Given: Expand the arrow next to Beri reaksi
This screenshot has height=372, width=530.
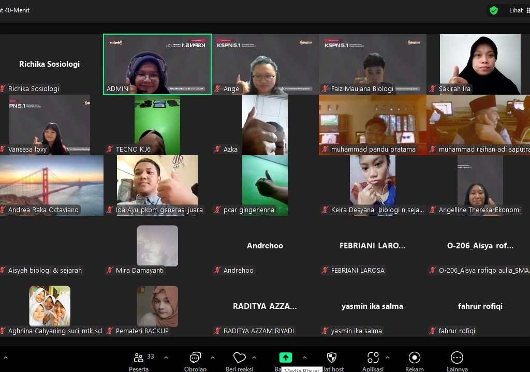Looking at the screenshot, I should click(254, 358).
